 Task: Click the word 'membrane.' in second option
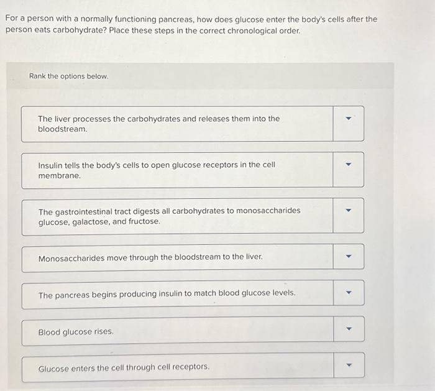coord(60,176)
